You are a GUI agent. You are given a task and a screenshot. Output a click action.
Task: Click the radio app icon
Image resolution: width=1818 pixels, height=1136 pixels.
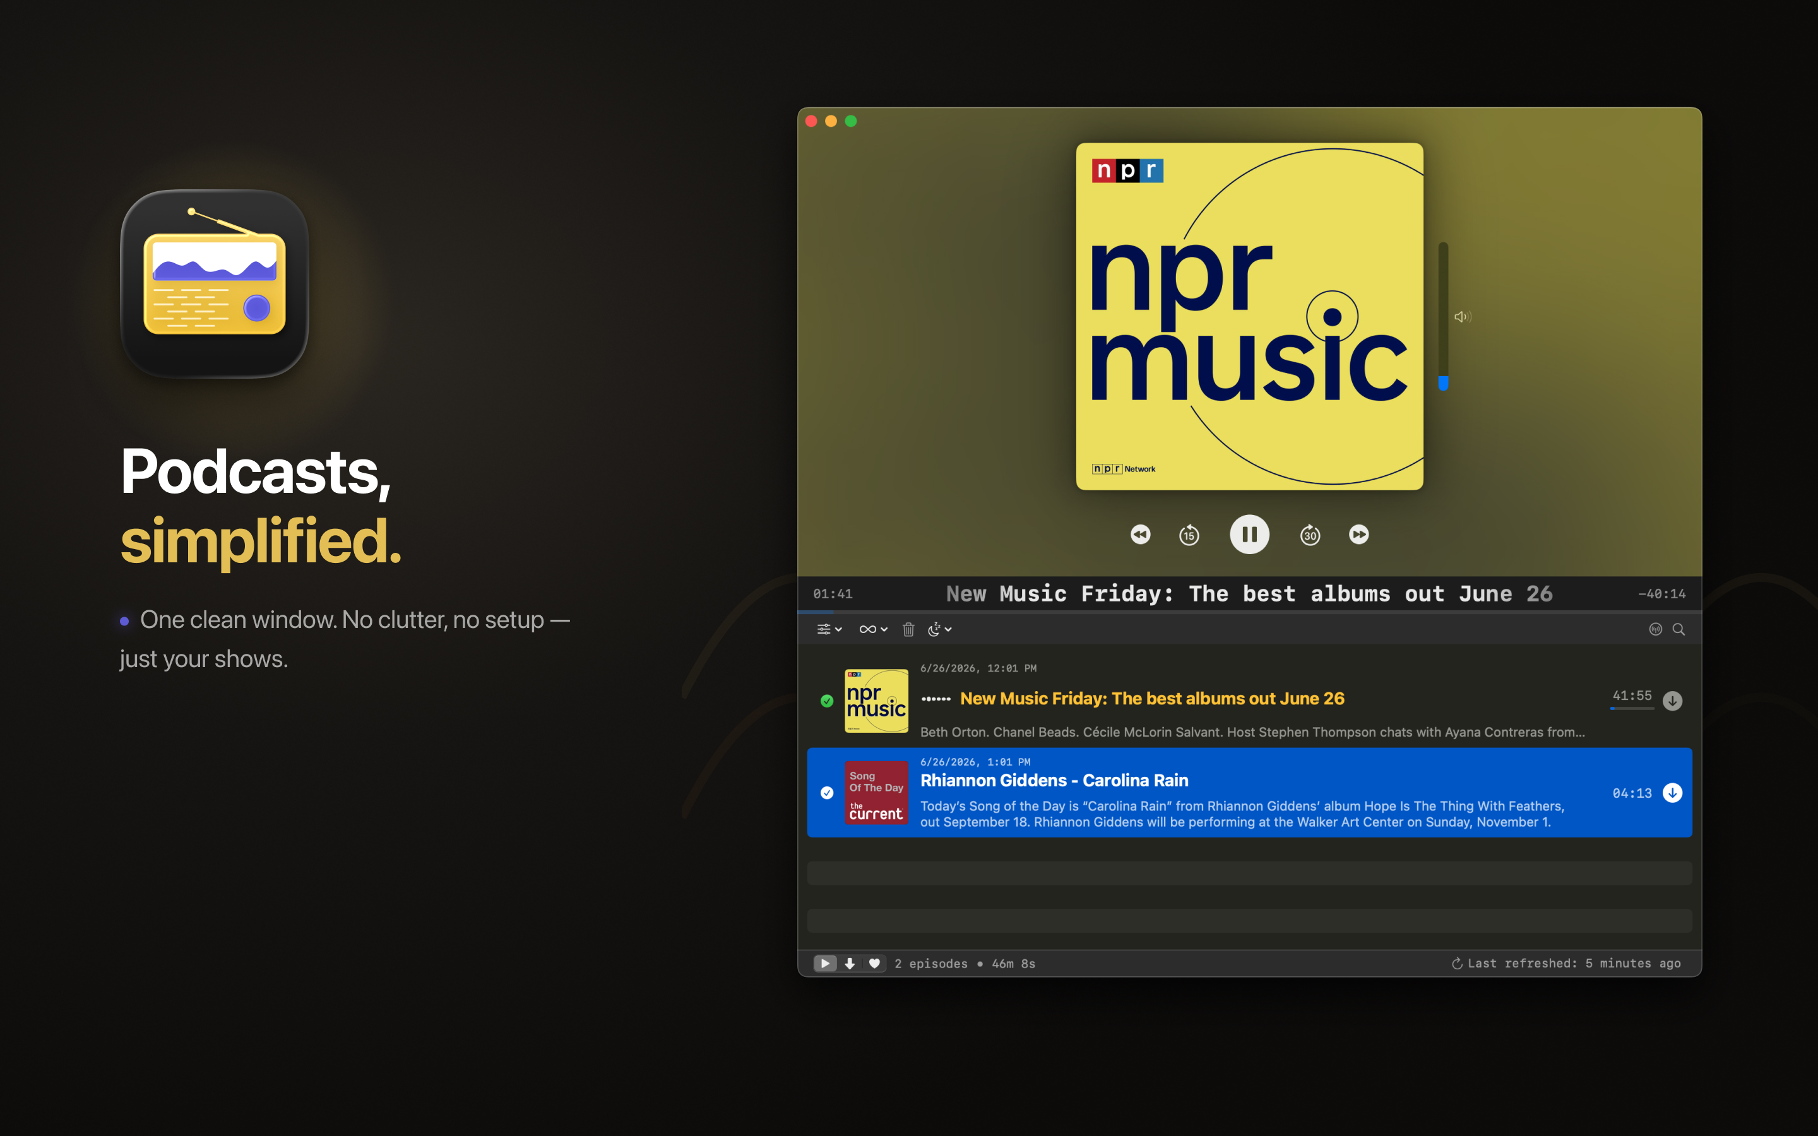coord(215,284)
